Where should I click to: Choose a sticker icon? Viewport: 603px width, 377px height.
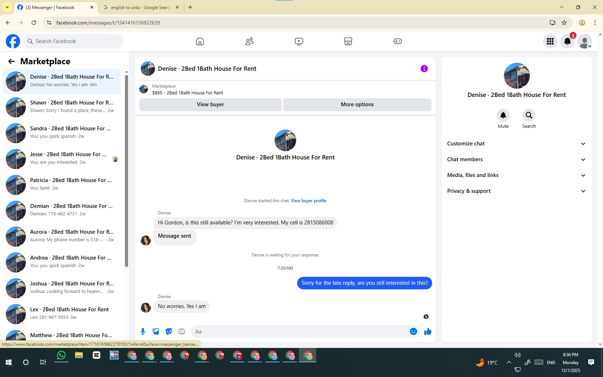[x=169, y=331]
